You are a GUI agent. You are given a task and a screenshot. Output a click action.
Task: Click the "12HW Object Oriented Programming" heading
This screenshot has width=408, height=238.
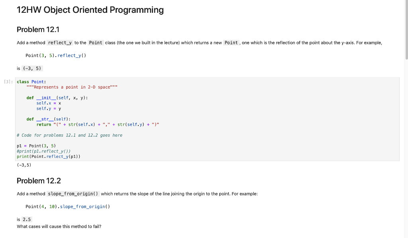pos(90,10)
